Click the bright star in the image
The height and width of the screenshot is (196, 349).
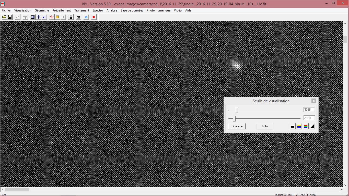237,65
